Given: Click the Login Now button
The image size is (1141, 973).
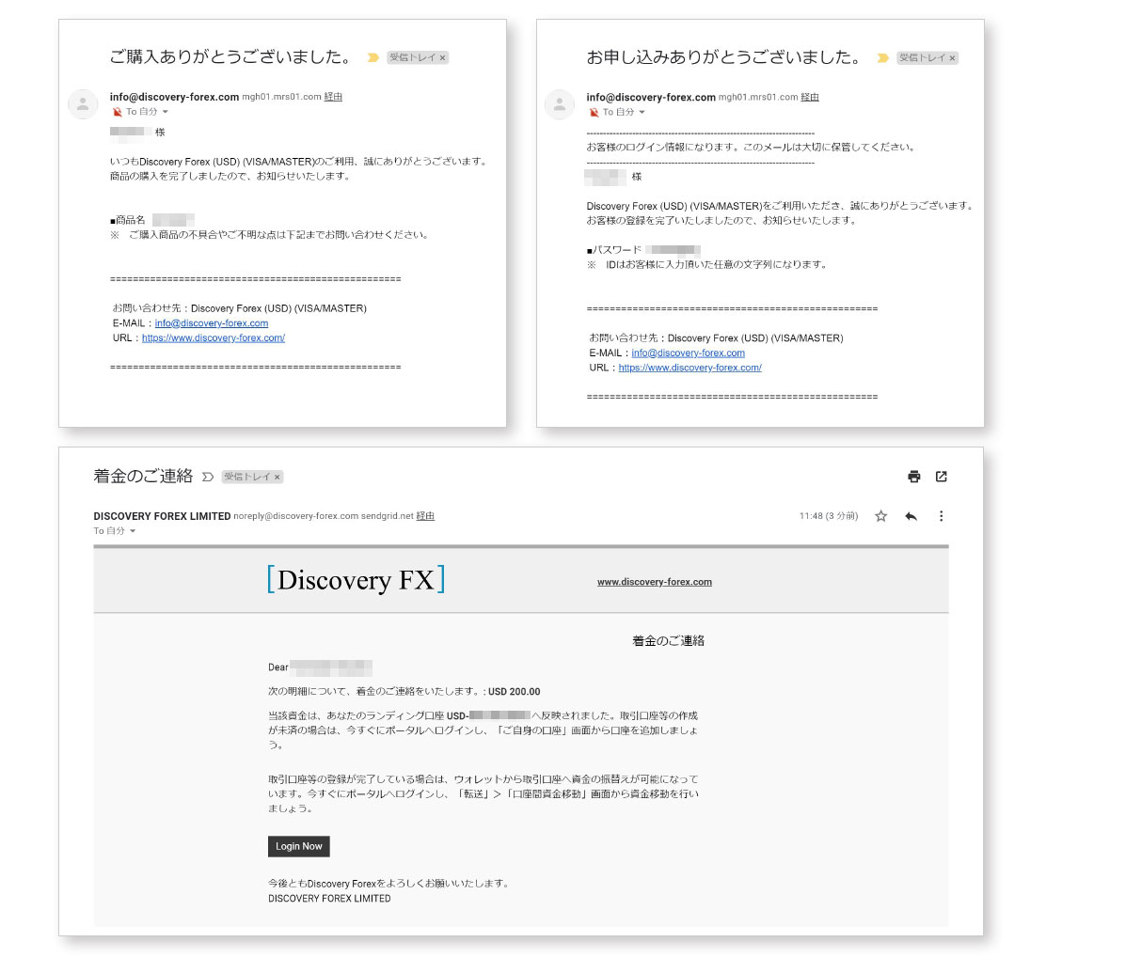Looking at the screenshot, I should click(299, 846).
